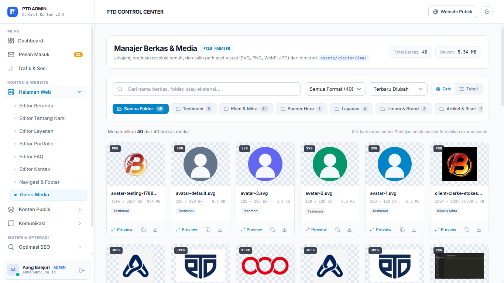Expand the Komunikasi section
Screen dimensions: 504x283
(x=45, y=224)
